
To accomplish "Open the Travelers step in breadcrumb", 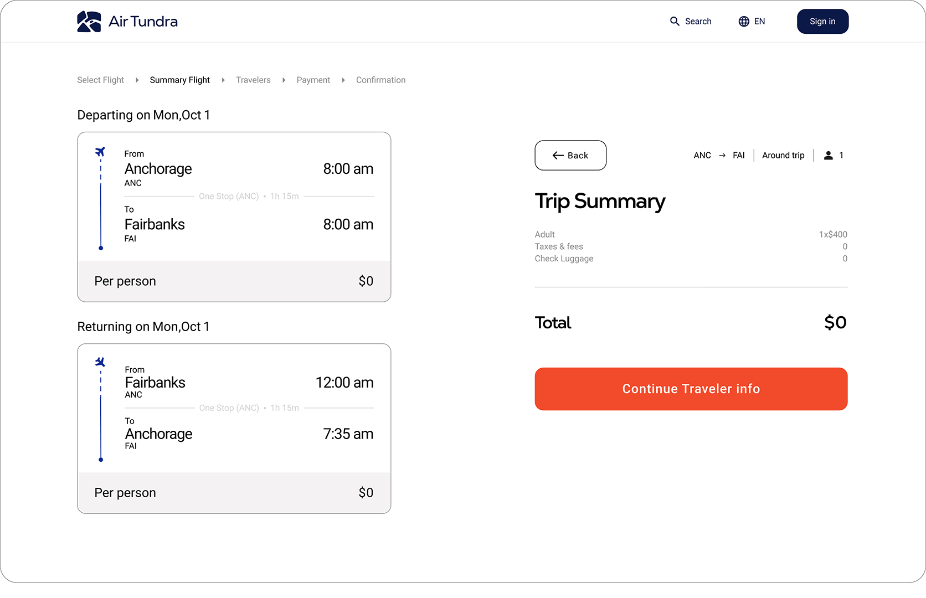I will (253, 80).
